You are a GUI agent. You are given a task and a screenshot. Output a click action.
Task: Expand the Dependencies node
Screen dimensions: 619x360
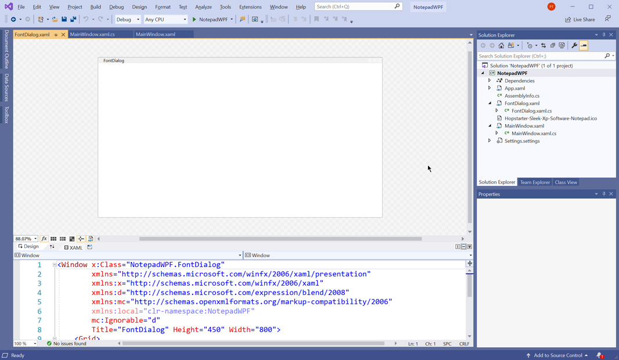(490, 81)
